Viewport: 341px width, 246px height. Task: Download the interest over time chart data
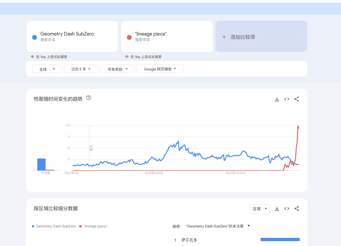(277, 99)
